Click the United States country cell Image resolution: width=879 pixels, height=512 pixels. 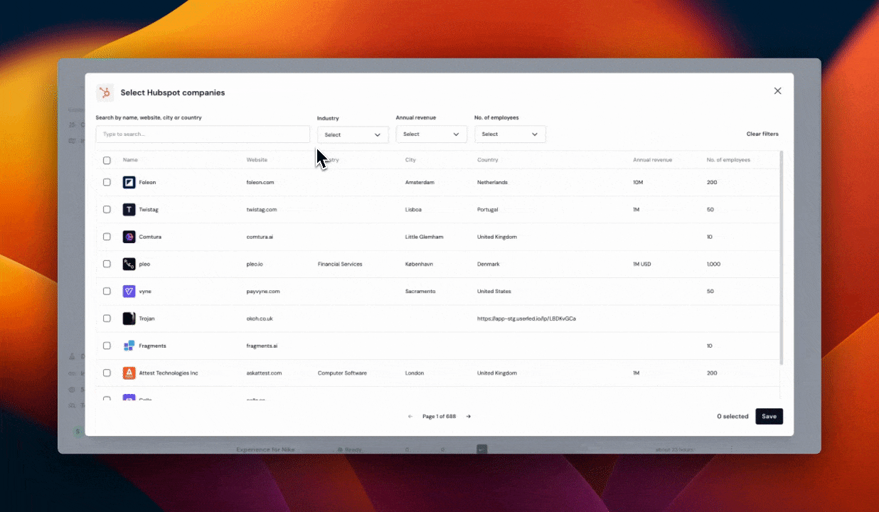[494, 292]
